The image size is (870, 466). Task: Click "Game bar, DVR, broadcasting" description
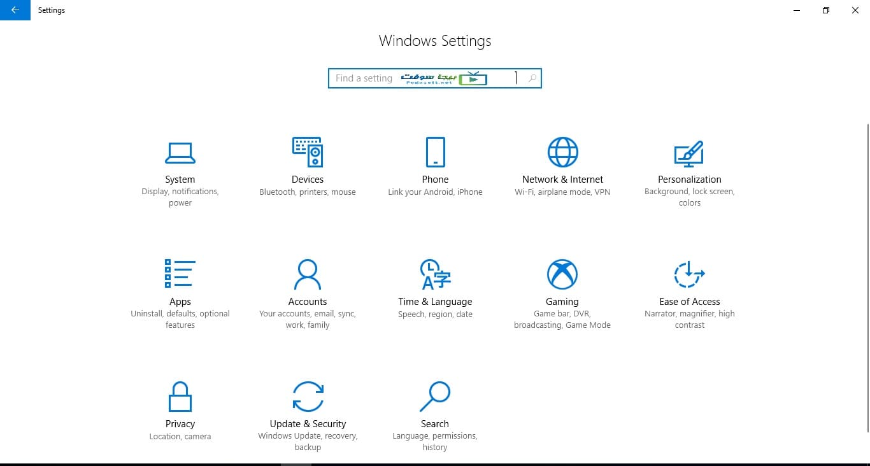pyautogui.click(x=562, y=320)
